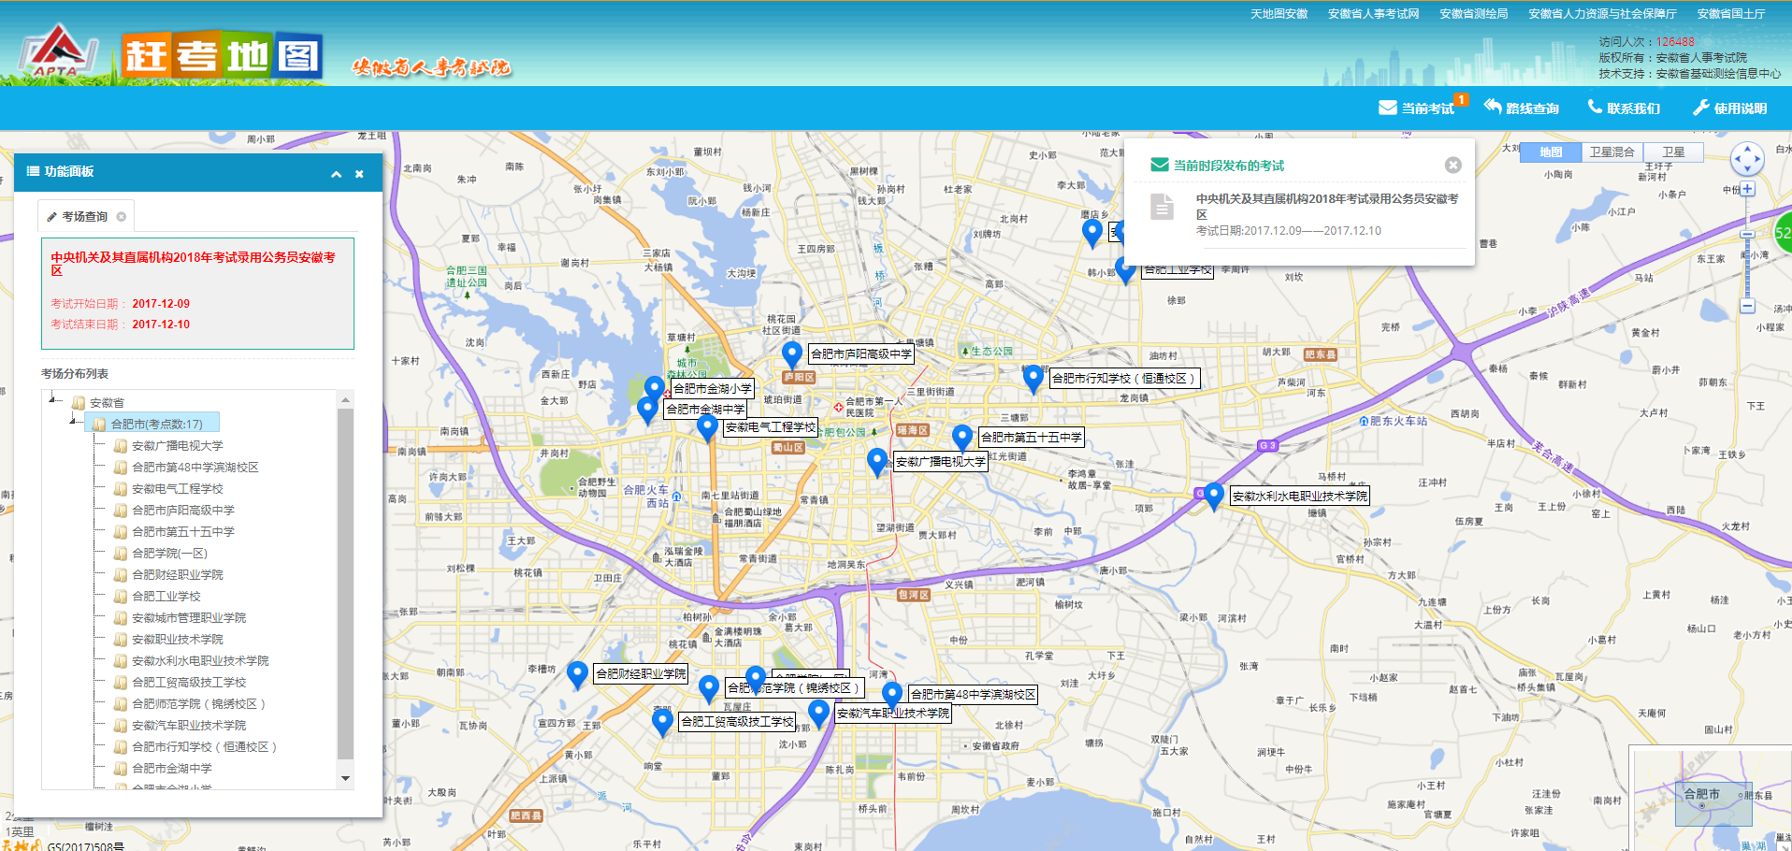The image size is (1792, 851).
Task: Pan the map up with the compass arrow
Action: 1747,149
